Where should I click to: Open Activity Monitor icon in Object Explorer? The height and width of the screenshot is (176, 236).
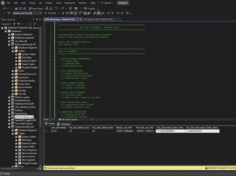(x=34, y=24)
